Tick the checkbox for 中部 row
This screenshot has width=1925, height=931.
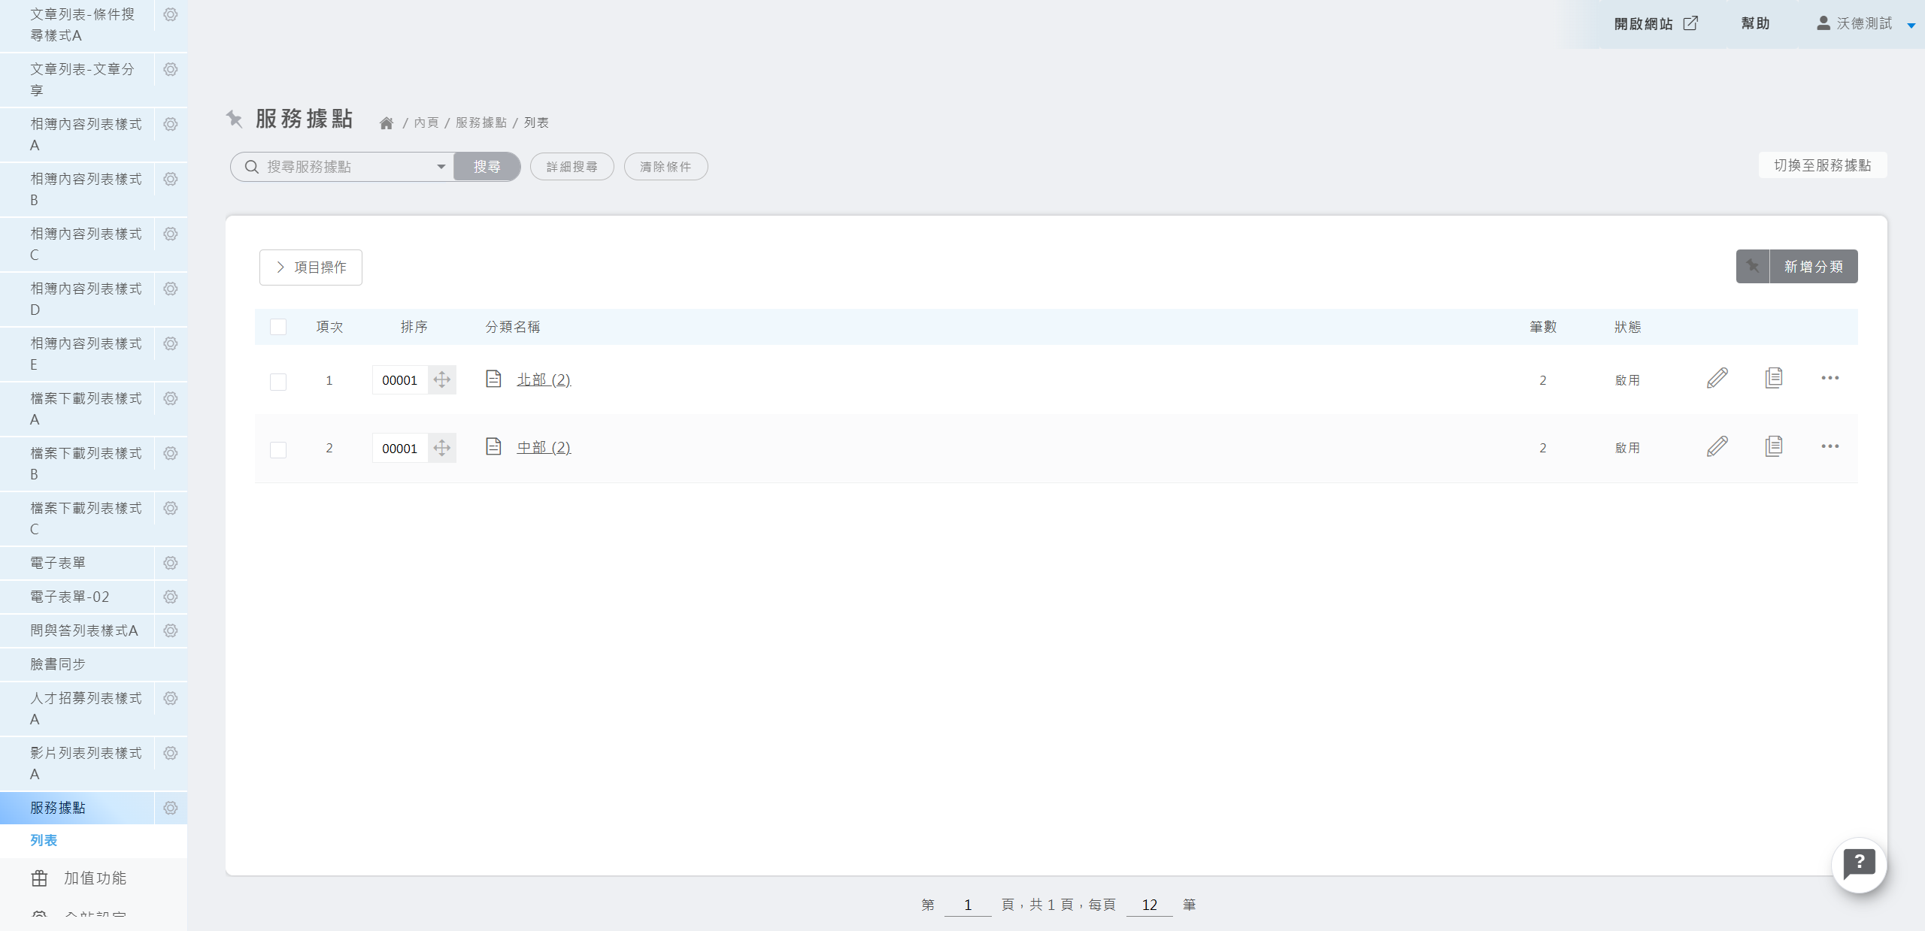(x=278, y=449)
